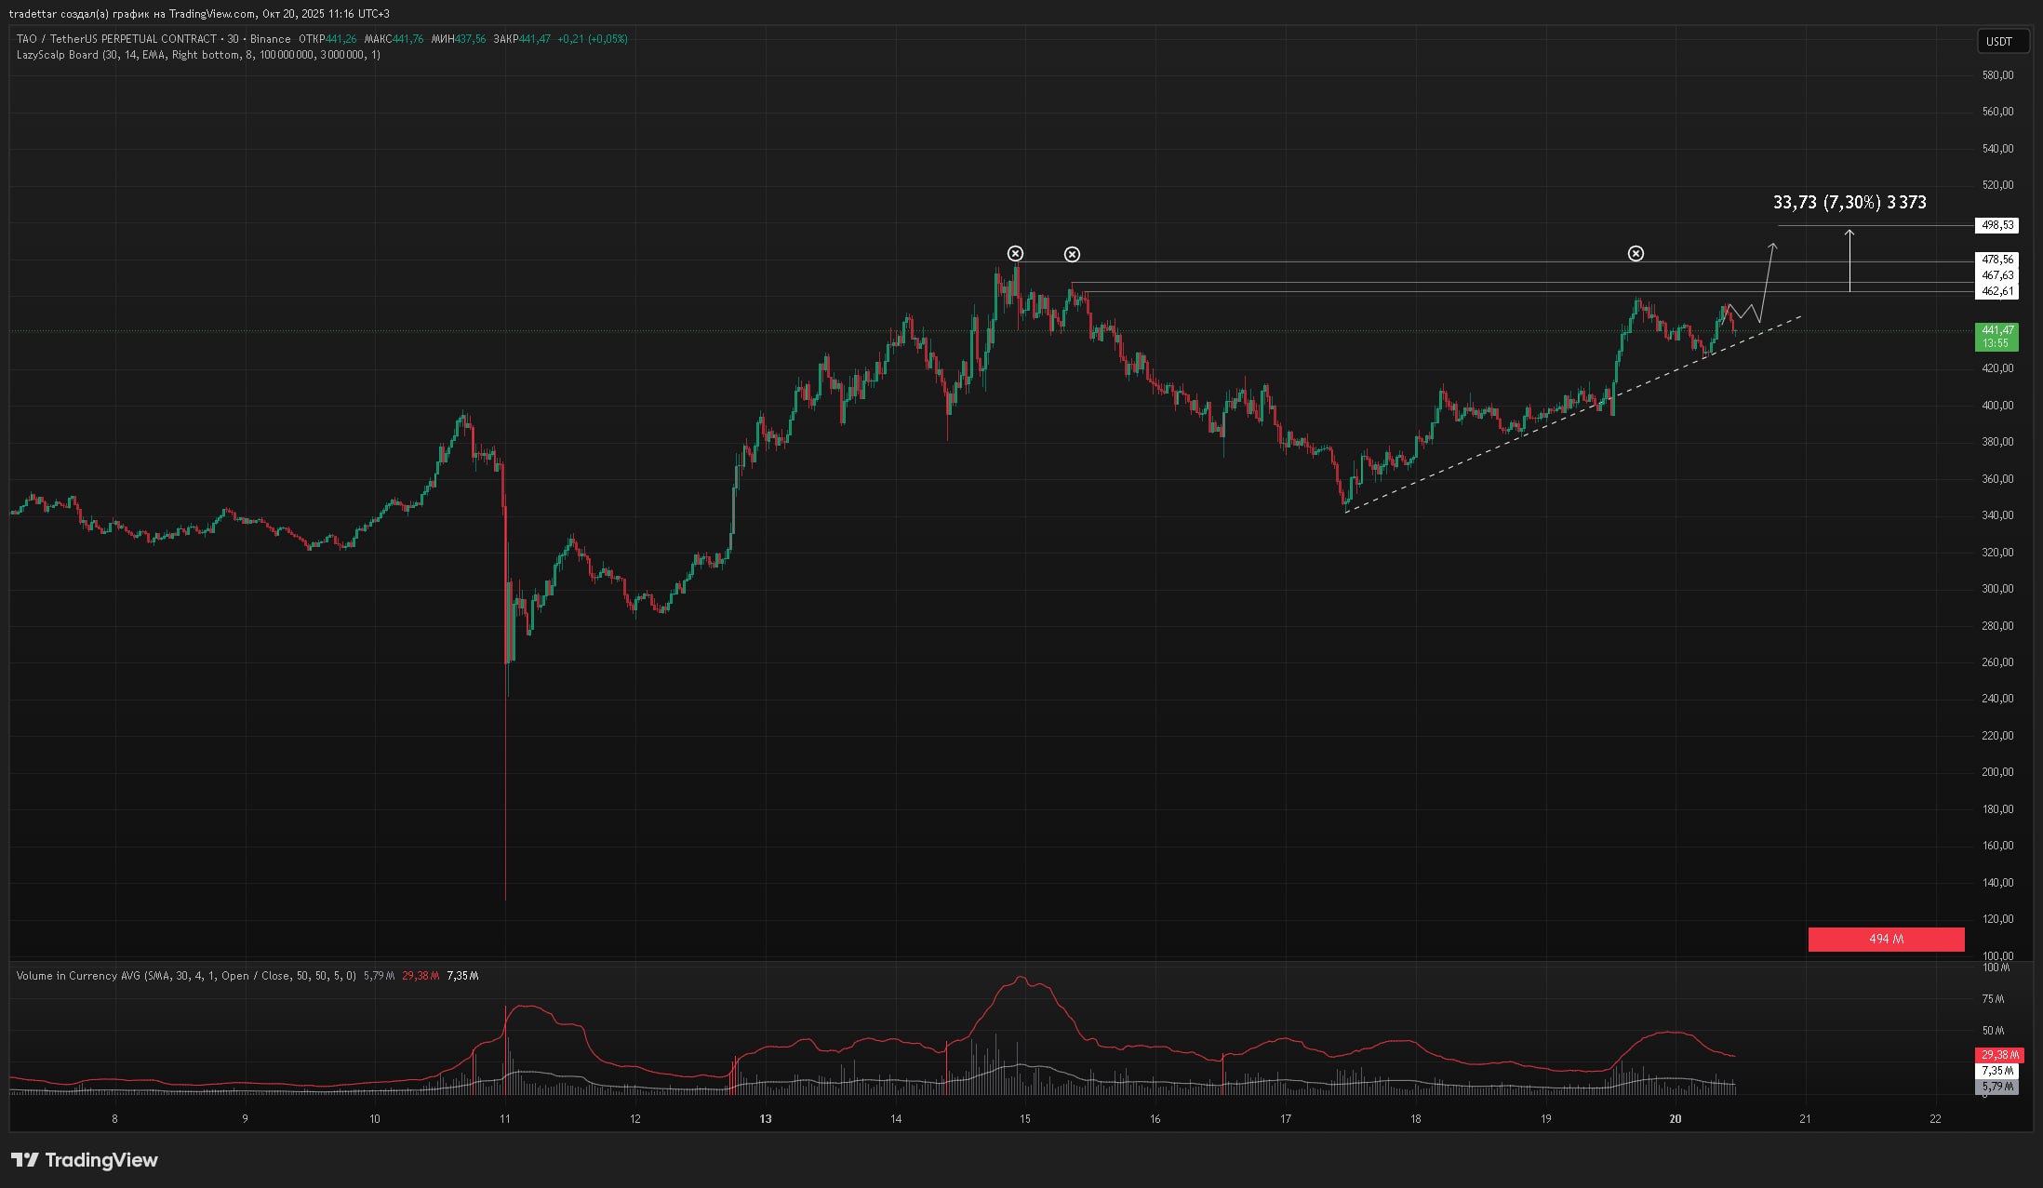Click the gray 5,79 M volume axis label
2043x1188 pixels.
[1996, 1087]
